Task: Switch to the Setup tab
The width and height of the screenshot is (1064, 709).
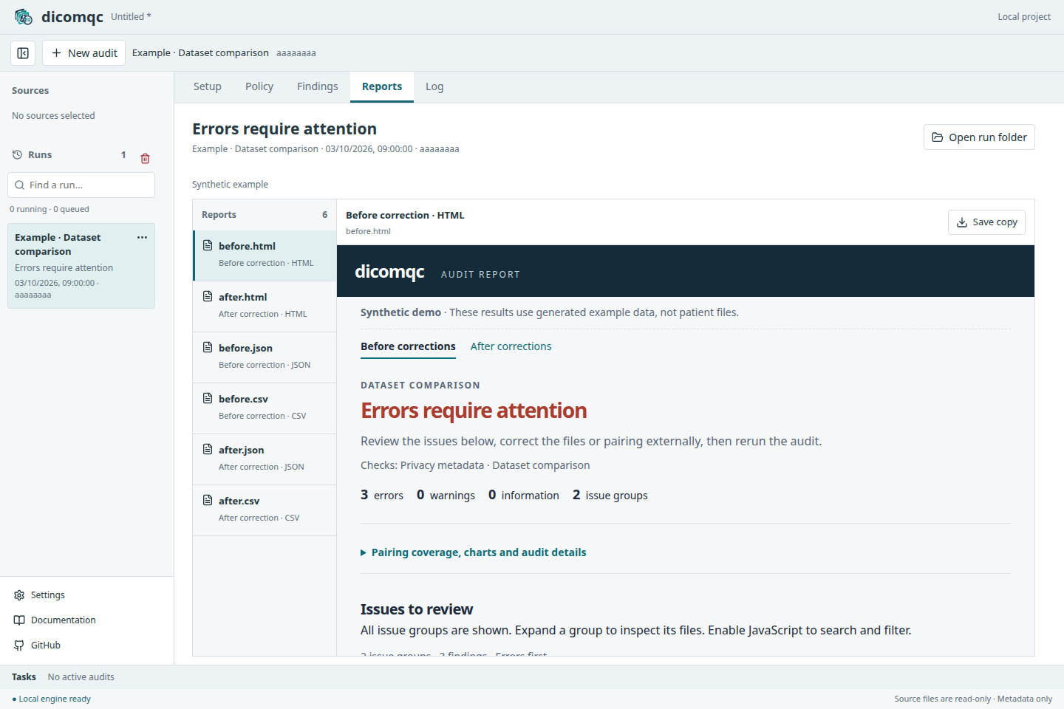Action: [x=208, y=87]
